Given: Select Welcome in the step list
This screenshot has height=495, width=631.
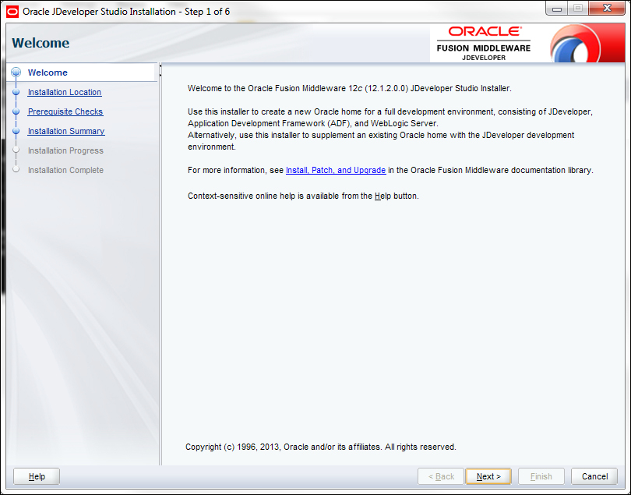Looking at the screenshot, I should coord(48,72).
